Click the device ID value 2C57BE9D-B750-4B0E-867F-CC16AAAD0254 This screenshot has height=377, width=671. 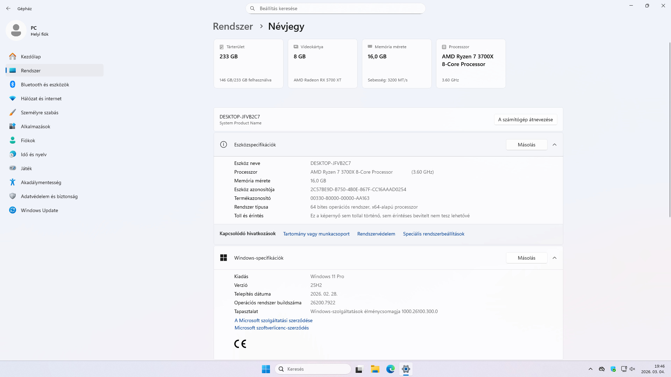(358, 189)
